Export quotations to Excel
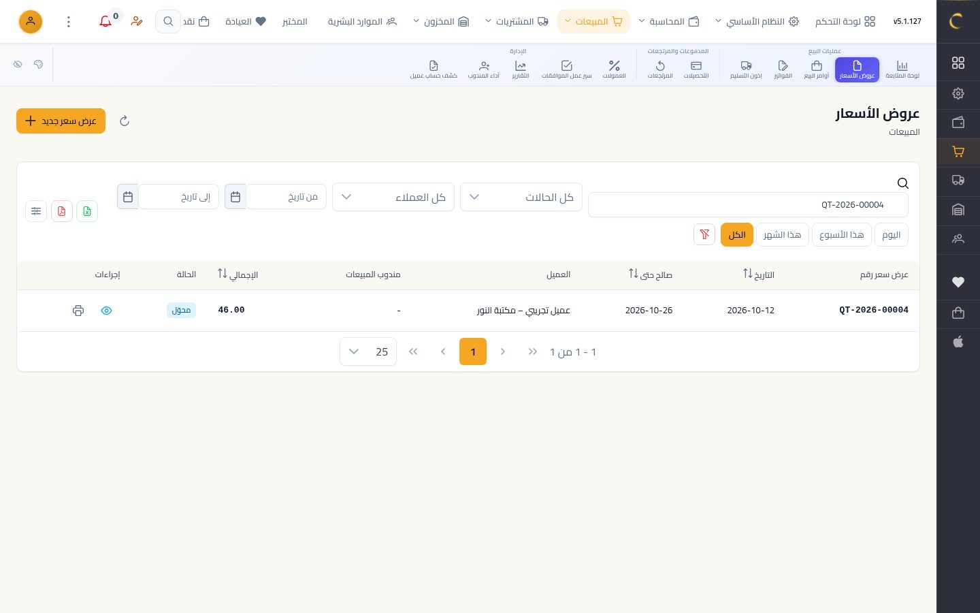 coord(87,211)
